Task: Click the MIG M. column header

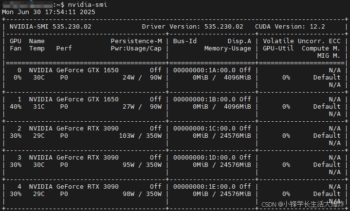Action: point(329,56)
